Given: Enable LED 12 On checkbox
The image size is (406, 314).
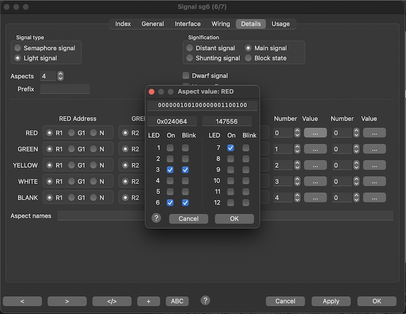Looking at the screenshot, I should click(231, 202).
